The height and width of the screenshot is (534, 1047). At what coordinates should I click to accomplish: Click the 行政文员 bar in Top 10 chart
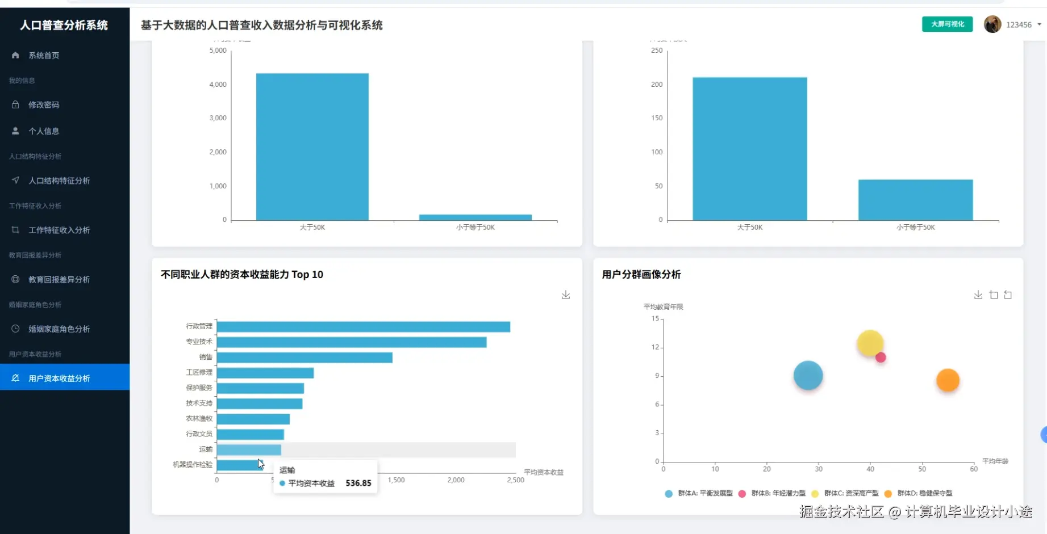251,435
